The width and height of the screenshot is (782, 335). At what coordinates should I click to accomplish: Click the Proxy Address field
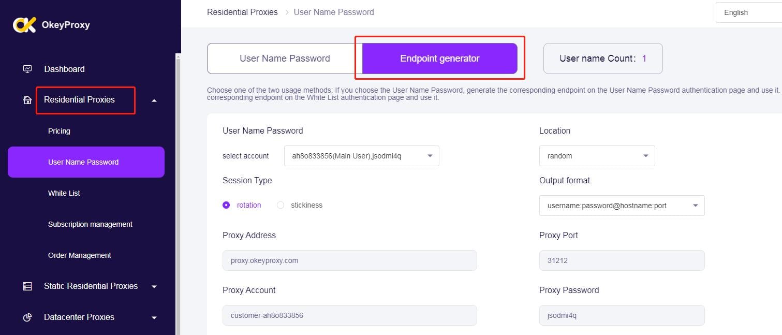[x=349, y=260]
